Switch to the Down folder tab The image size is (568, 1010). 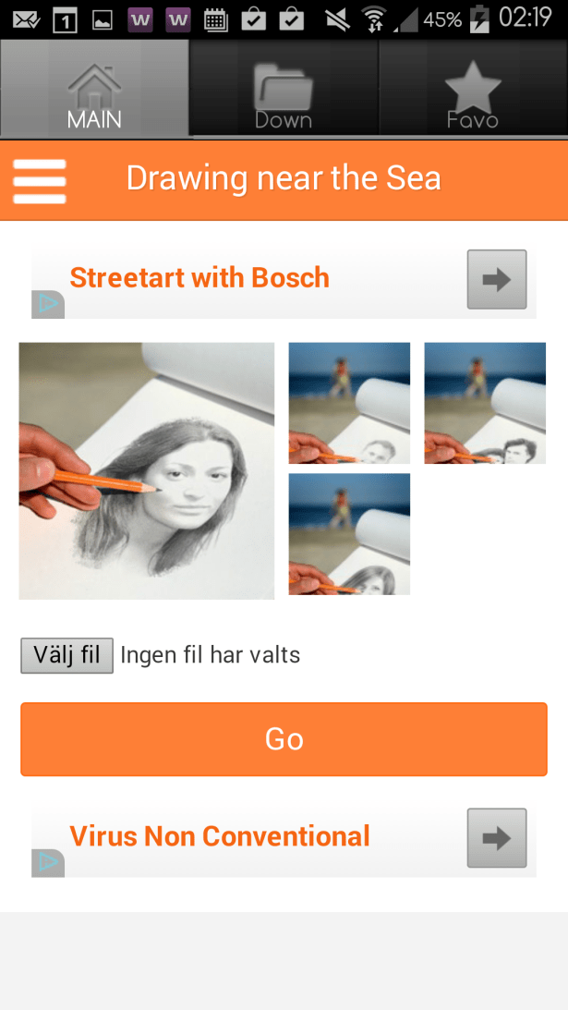tap(284, 89)
